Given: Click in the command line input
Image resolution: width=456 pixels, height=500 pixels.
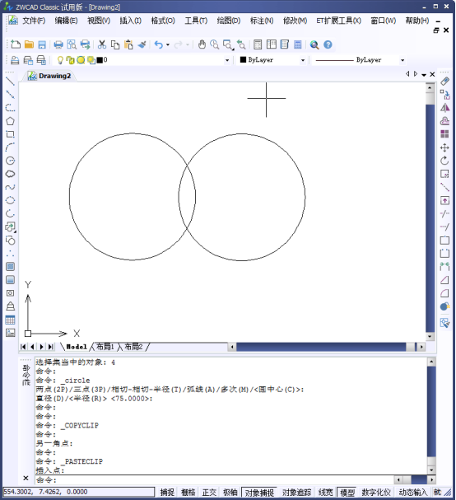Looking at the screenshot, I should coord(215,480).
